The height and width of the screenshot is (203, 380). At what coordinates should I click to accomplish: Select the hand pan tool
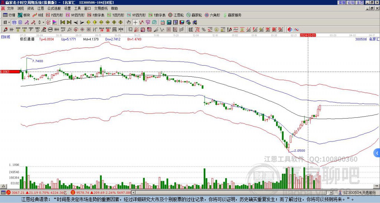pos(129,23)
